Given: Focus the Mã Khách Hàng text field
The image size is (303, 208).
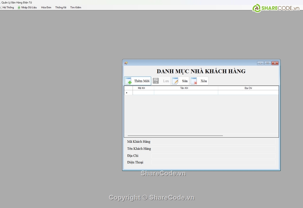Looking at the screenshot, I should pyautogui.click(x=213, y=142).
